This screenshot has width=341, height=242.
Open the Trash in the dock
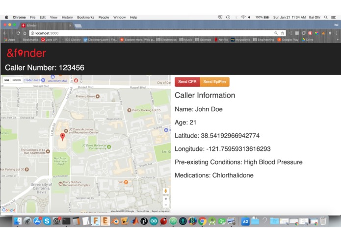point(323,221)
